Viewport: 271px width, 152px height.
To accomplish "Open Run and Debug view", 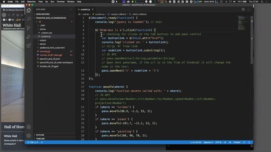I will point(29,37).
